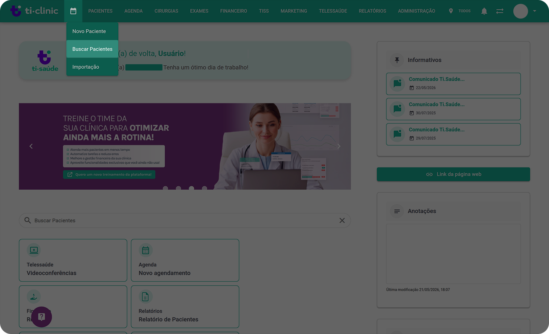Open the Comunicado dated 22/05/2026
The image size is (549, 334).
click(453, 84)
